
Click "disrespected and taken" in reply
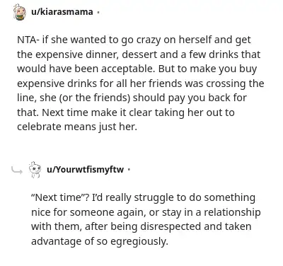click(196, 226)
